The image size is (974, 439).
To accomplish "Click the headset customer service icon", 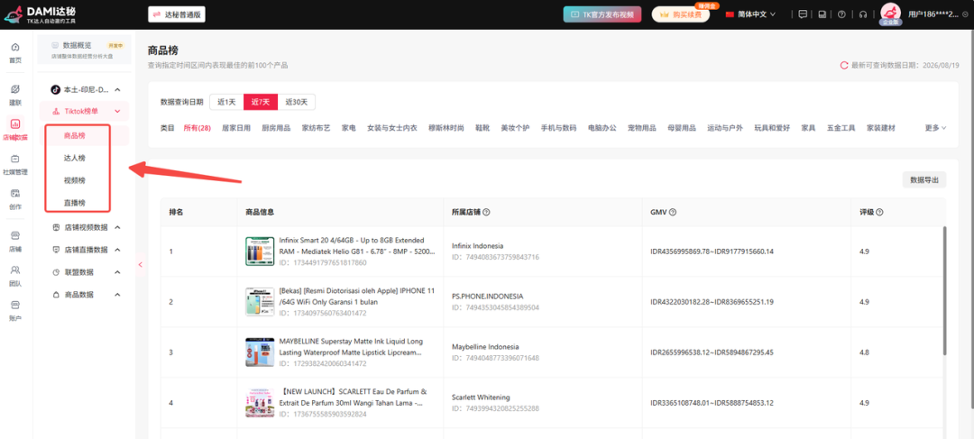I will click(863, 14).
